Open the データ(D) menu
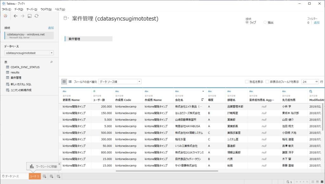325x184 pixels. point(19,9)
